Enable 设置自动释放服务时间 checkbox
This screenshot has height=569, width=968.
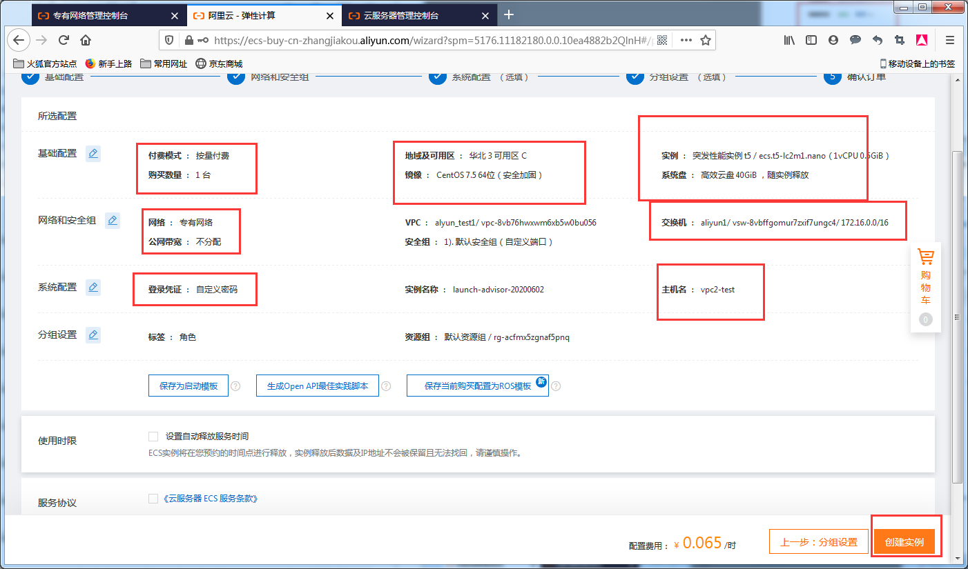coord(153,437)
